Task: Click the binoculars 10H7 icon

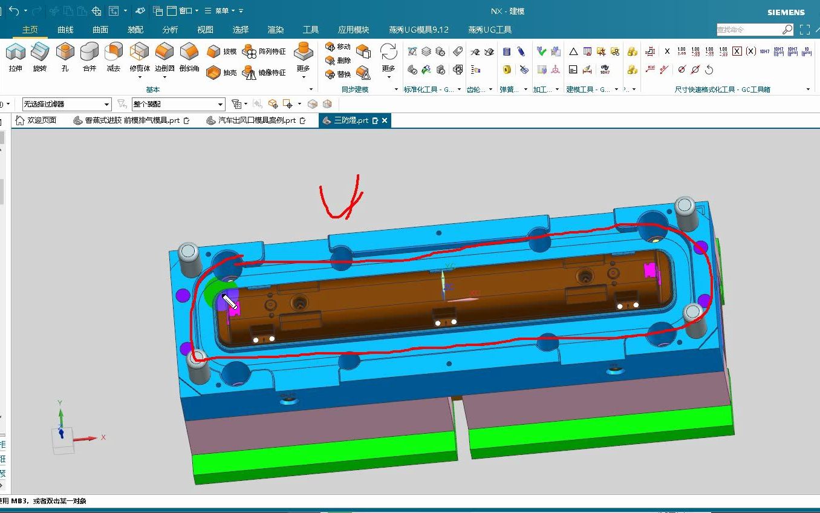Action: coord(605,70)
